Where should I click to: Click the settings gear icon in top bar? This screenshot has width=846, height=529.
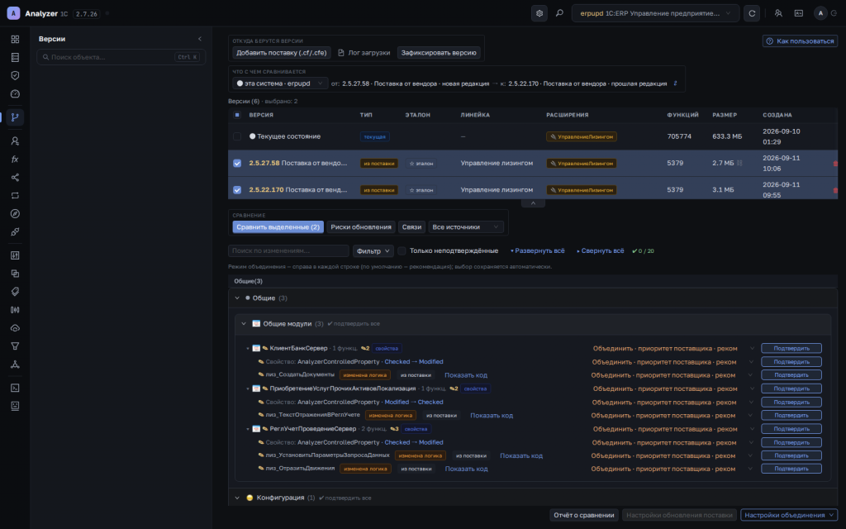[539, 13]
